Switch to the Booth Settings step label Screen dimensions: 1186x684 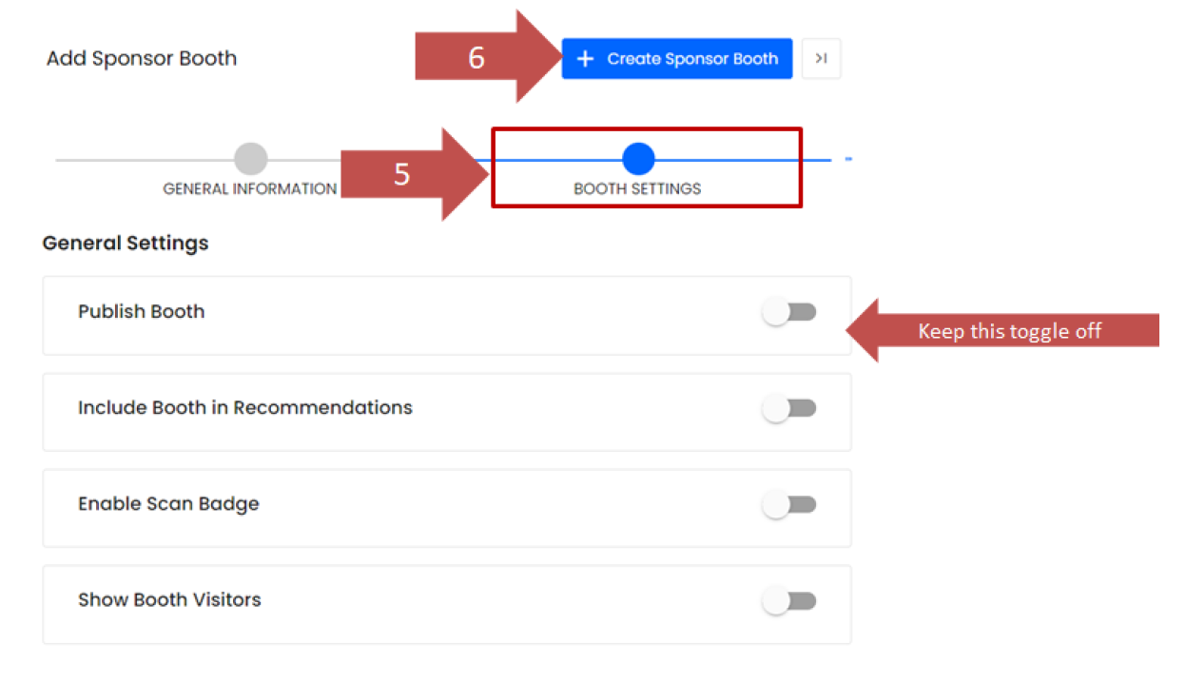[637, 188]
